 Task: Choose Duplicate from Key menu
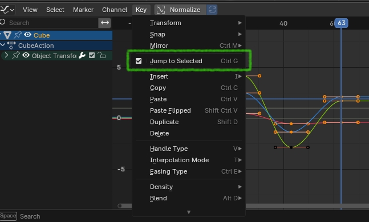click(x=189, y=122)
